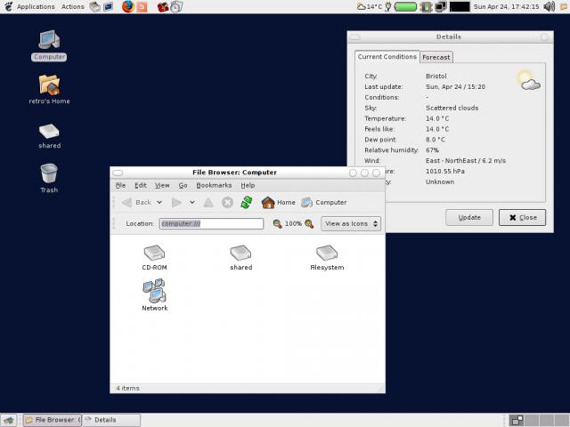
Task: Expand the Forward history dropdown arrow
Action: point(192,202)
